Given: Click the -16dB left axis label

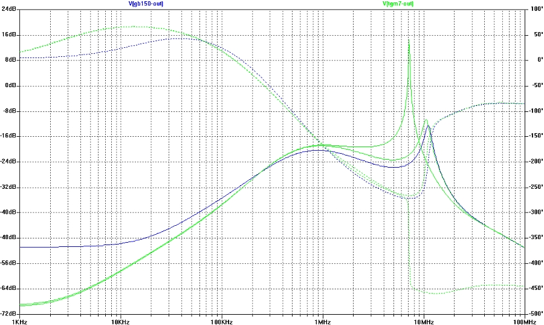Looking at the screenshot, I should (x=8, y=136).
